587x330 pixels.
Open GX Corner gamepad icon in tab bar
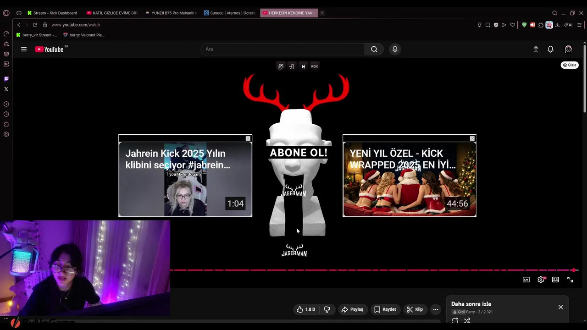click(x=19, y=13)
